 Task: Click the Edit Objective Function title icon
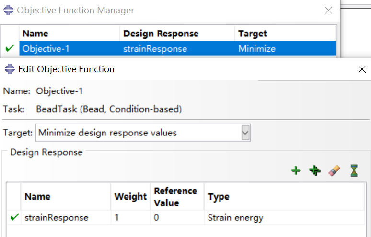pos(10,69)
